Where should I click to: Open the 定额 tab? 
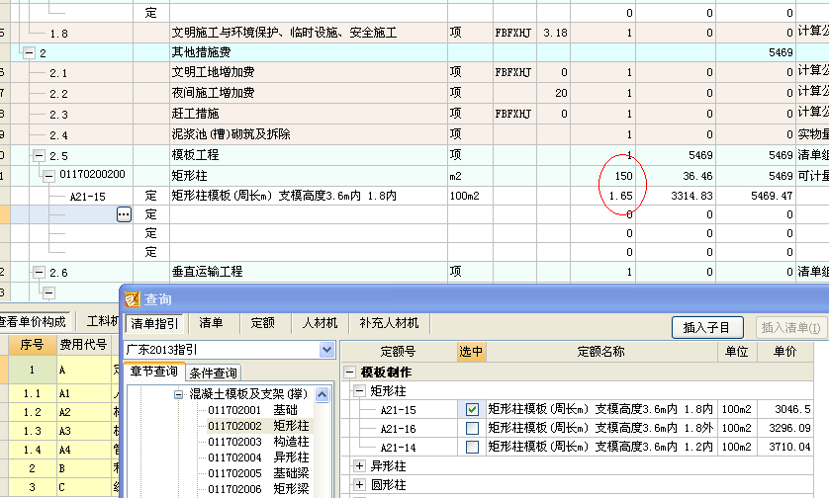click(x=263, y=323)
